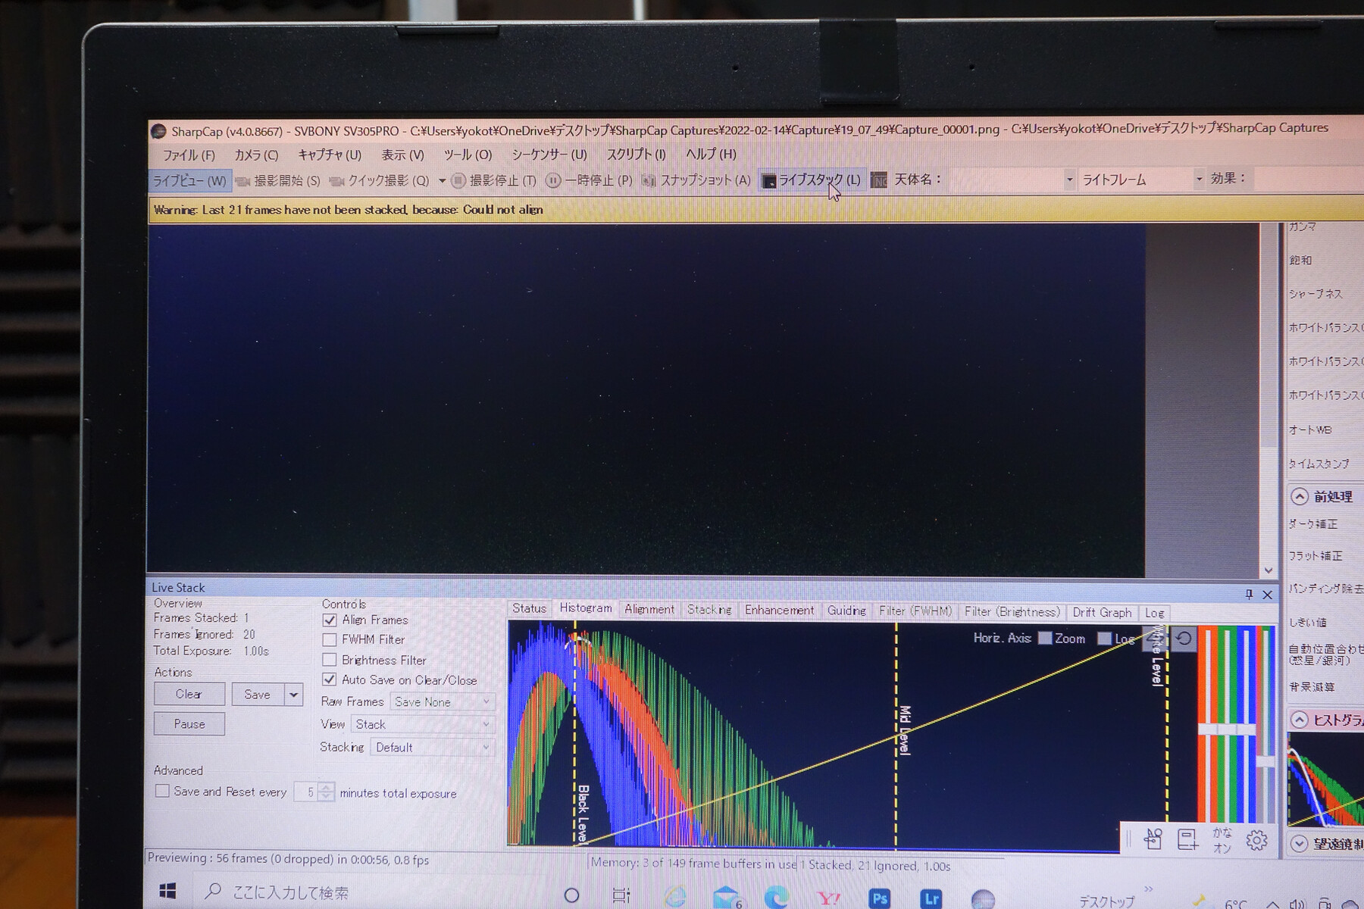Click the Save button in Live Stack
1364x909 pixels.
(258, 695)
